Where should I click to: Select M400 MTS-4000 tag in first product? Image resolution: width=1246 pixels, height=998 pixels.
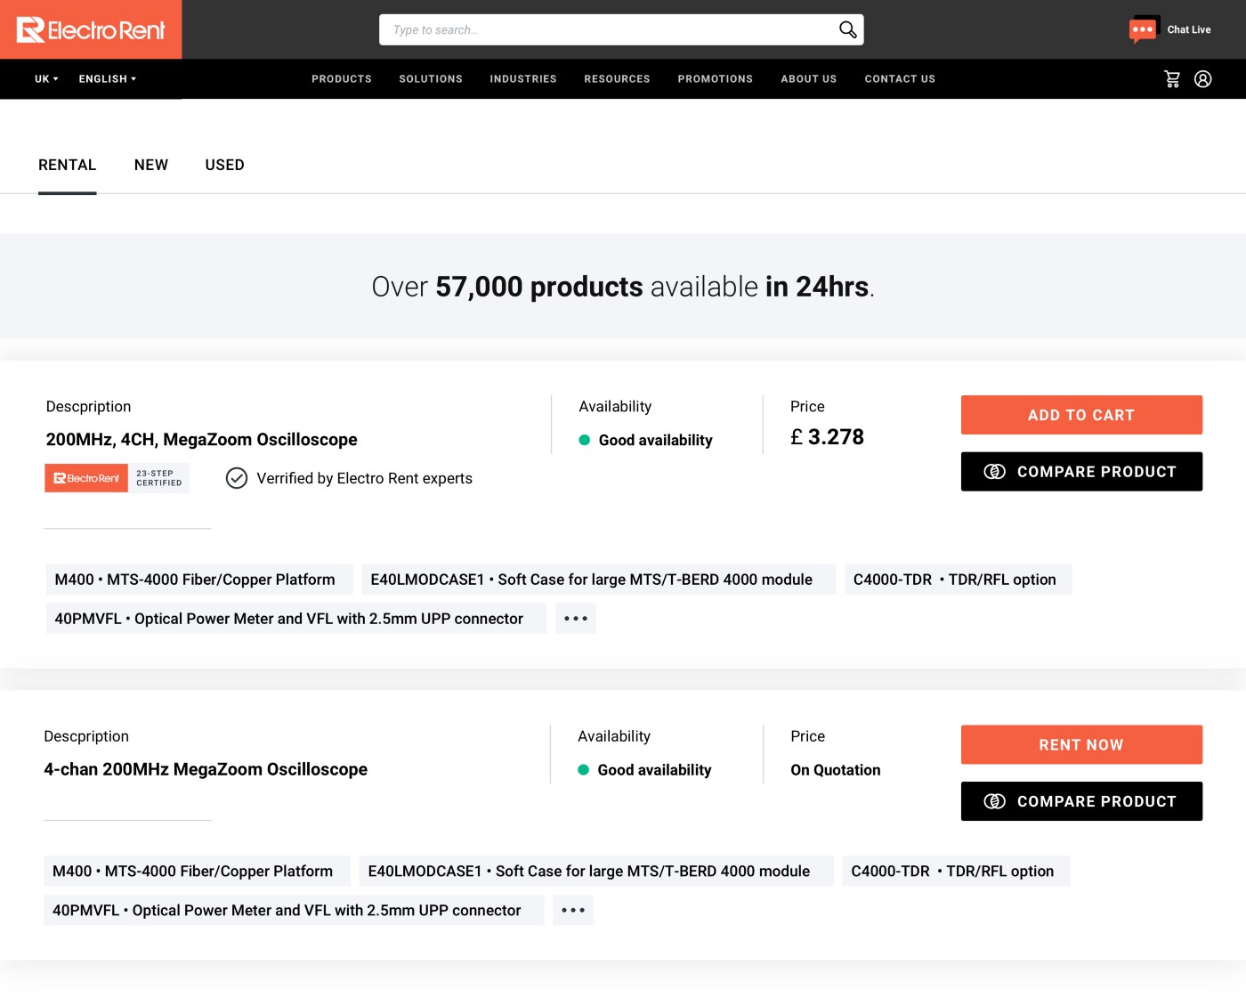199,580
